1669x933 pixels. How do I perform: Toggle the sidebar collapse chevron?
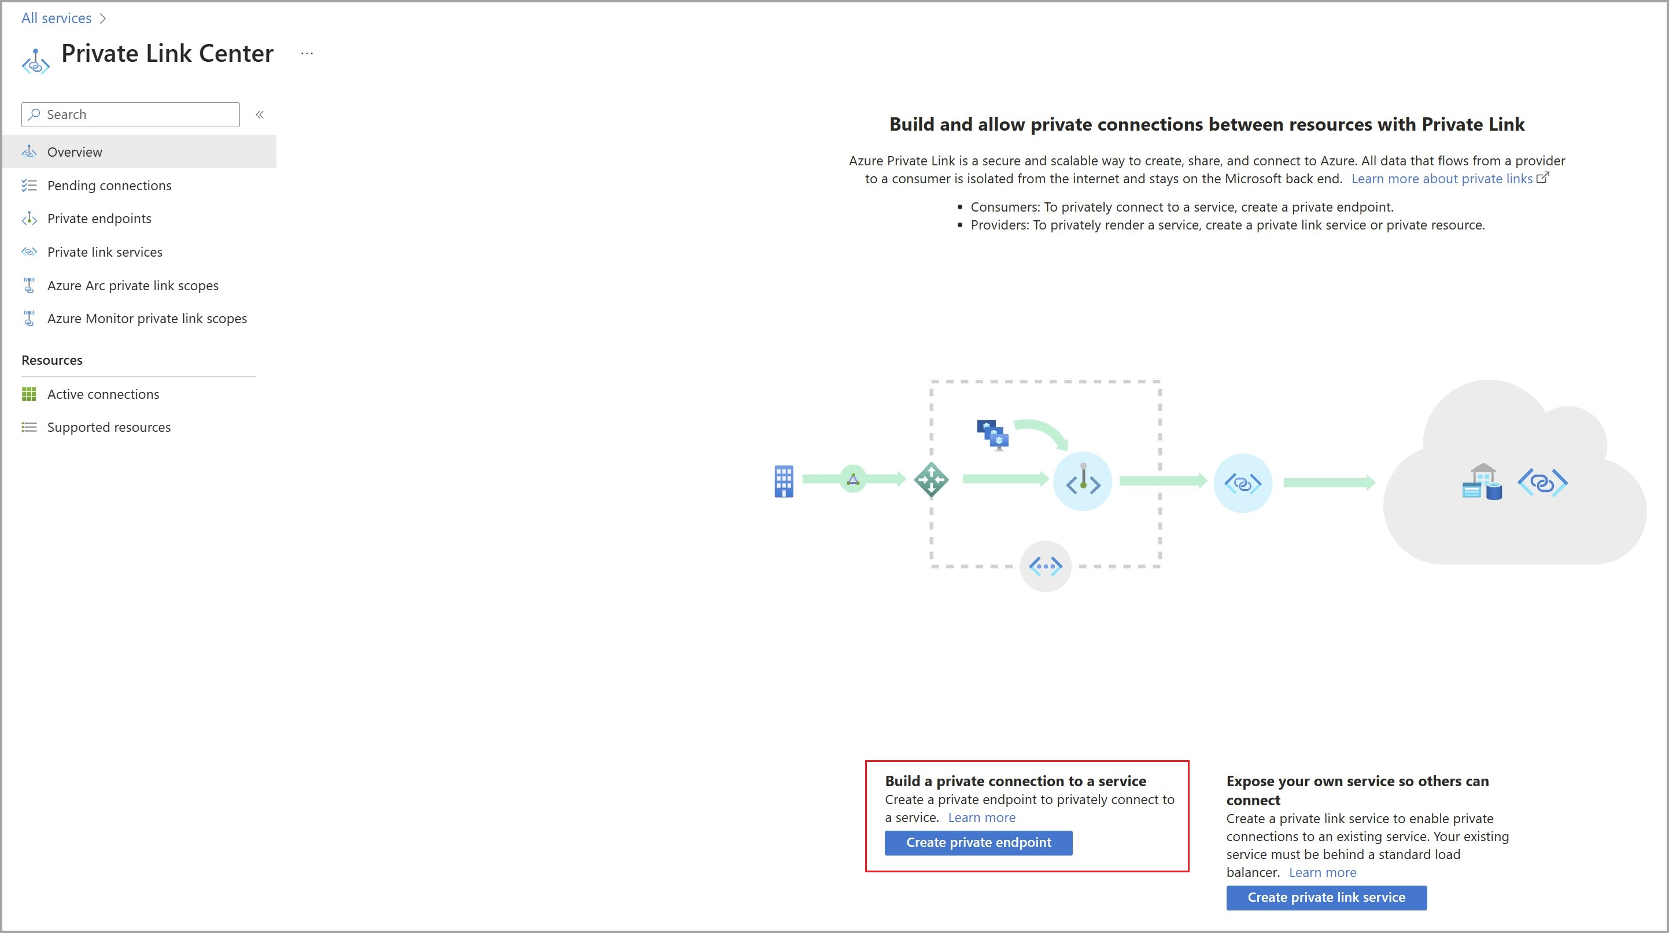(x=259, y=114)
